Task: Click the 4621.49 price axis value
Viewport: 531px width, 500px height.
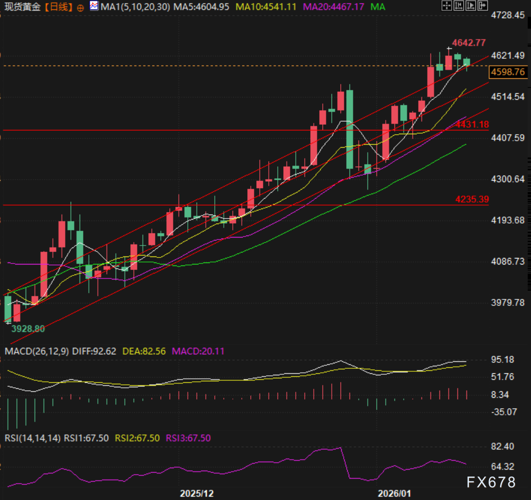Action: point(508,55)
